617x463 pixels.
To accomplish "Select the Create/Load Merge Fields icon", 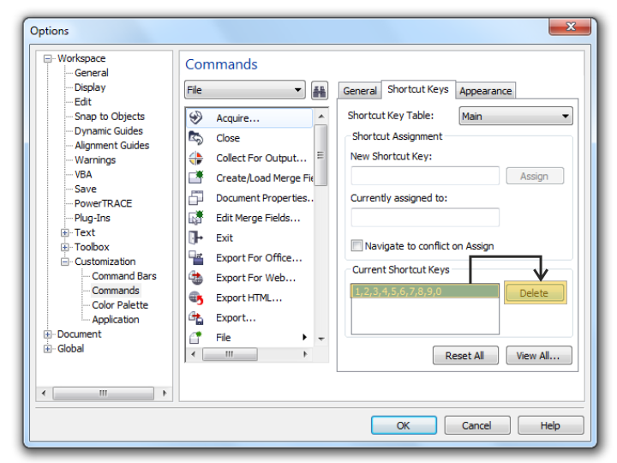I will click(196, 177).
